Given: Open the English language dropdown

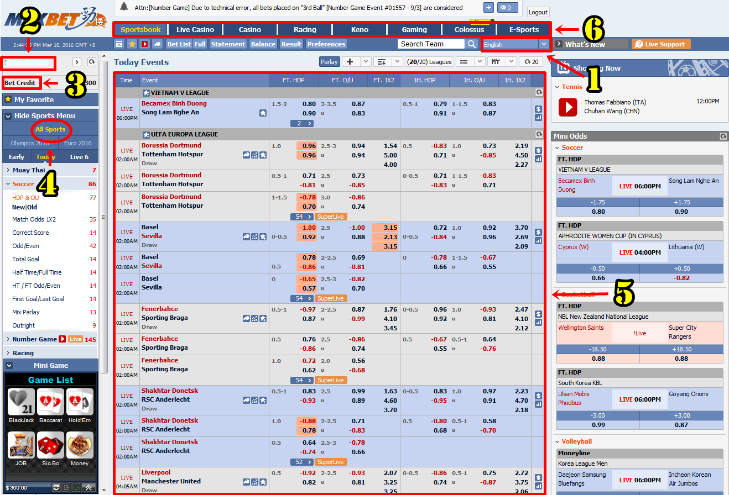Looking at the screenshot, I should [x=515, y=44].
